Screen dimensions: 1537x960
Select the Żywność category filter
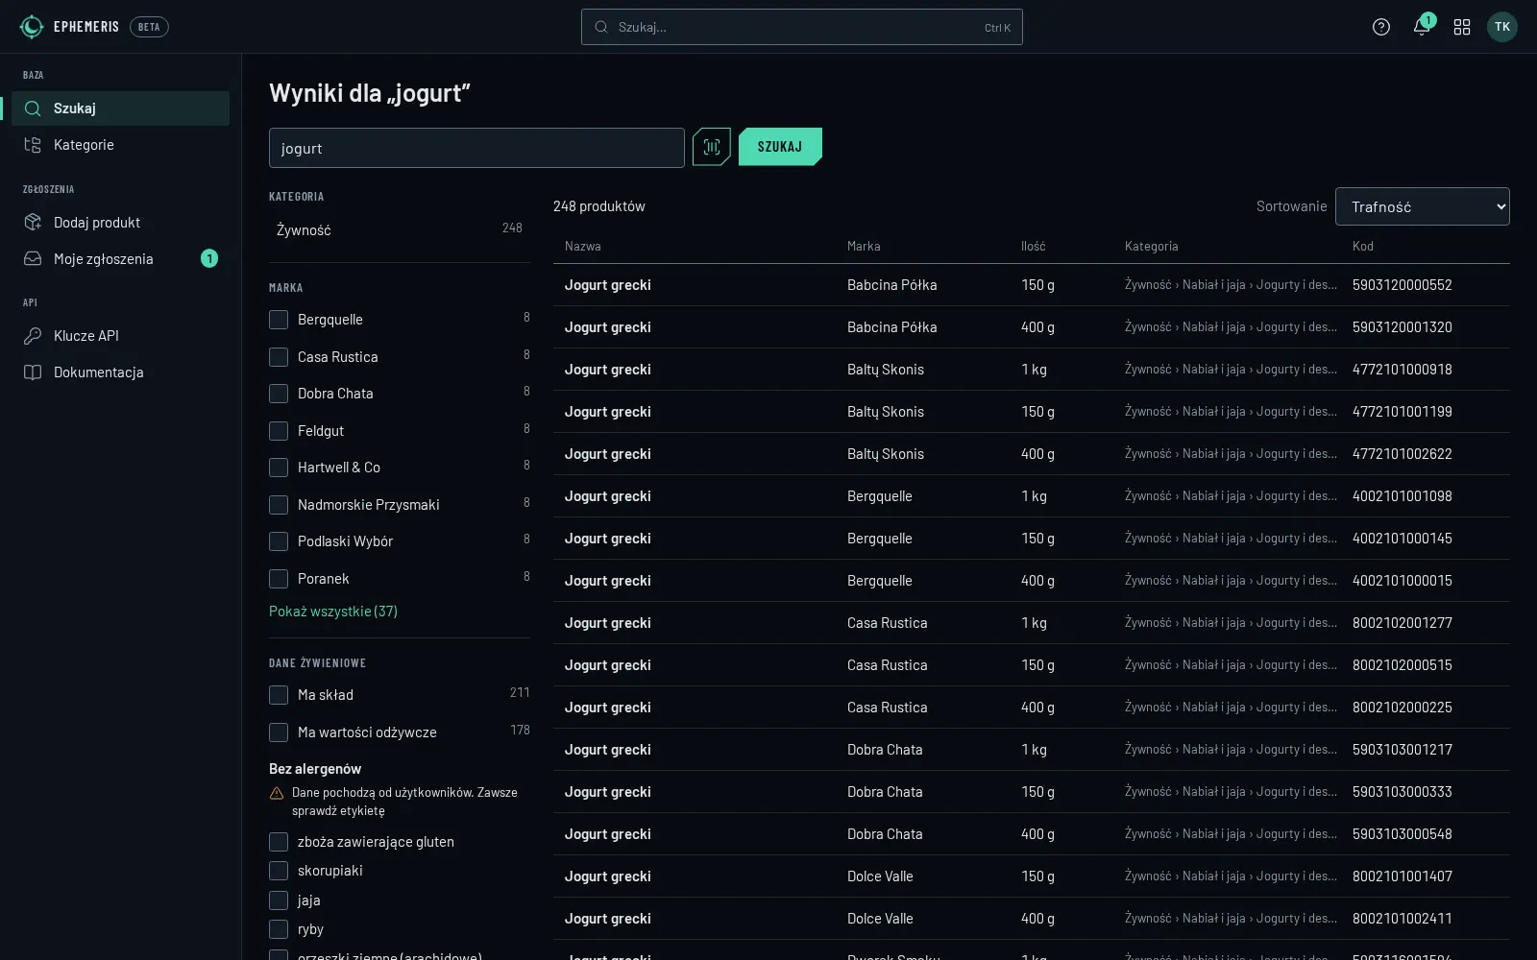click(400, 230)
